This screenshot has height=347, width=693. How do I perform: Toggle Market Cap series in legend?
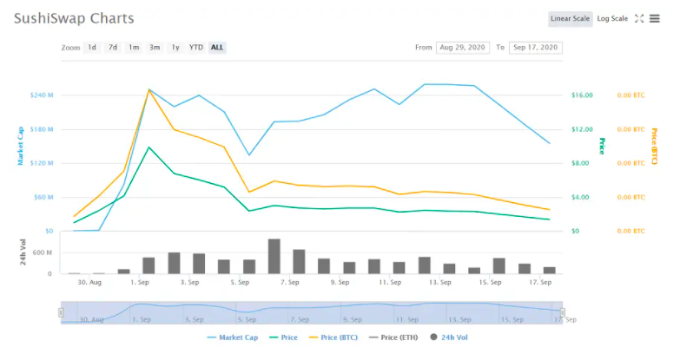coord(233,337)
